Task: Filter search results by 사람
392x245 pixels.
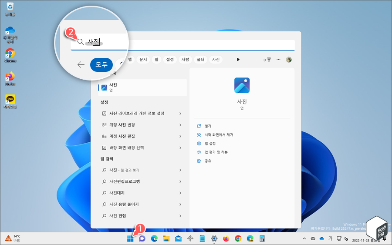Action: tap(185, 60)
